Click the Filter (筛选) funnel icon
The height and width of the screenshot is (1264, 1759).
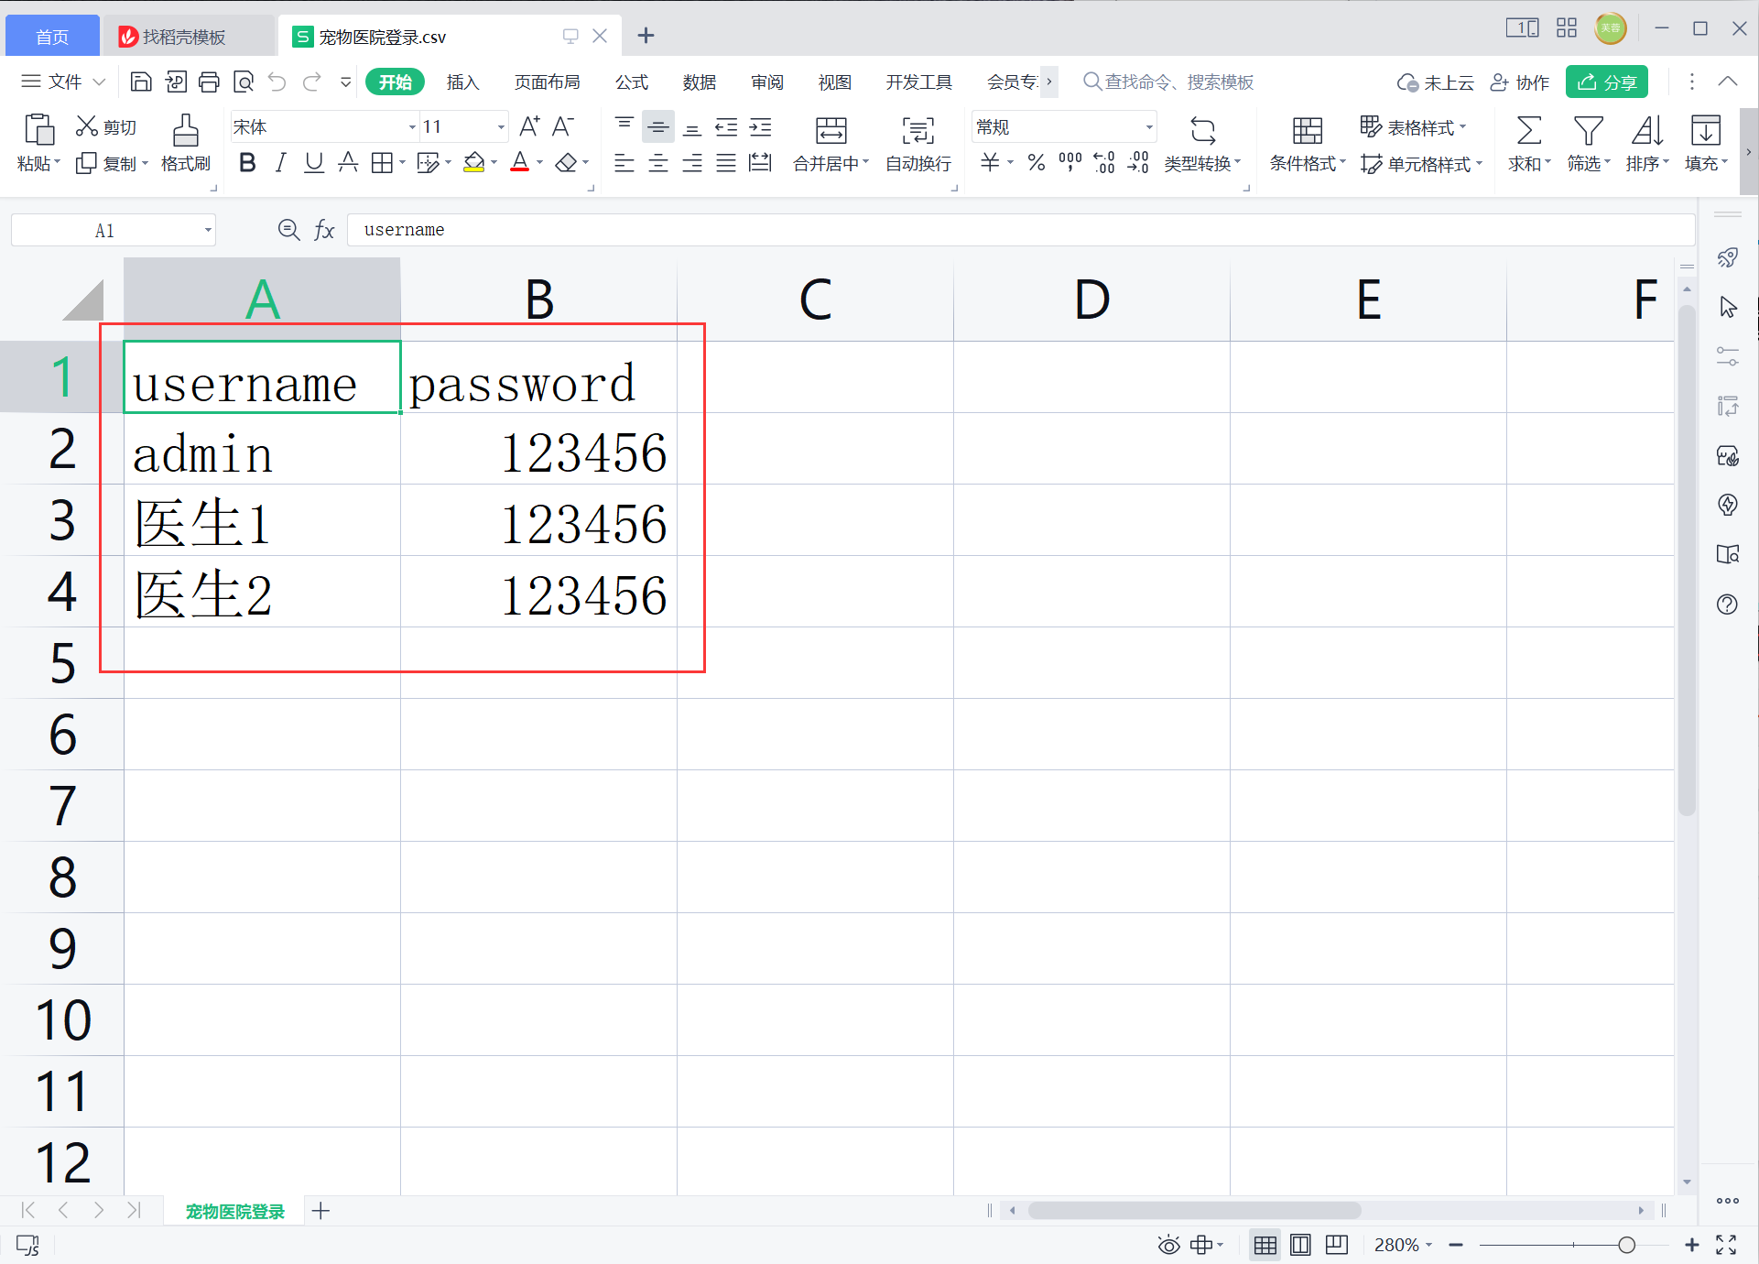coord(1587,131)
